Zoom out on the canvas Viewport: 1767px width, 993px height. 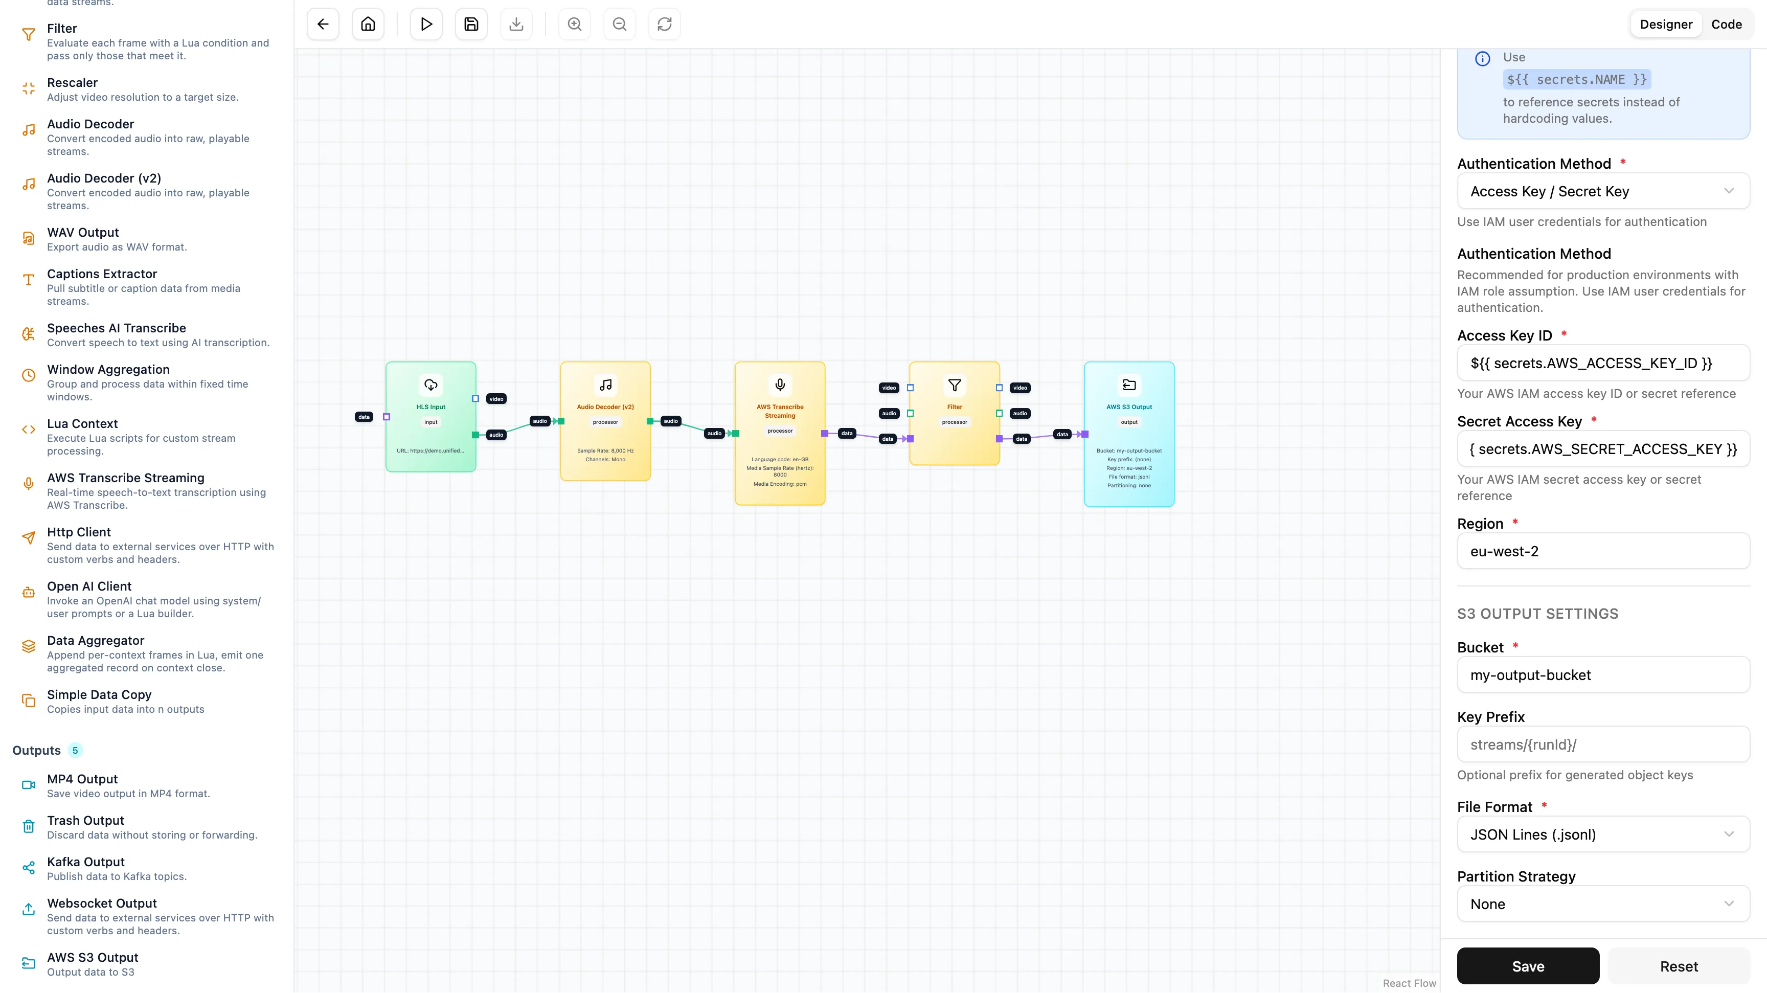(619, 24)
